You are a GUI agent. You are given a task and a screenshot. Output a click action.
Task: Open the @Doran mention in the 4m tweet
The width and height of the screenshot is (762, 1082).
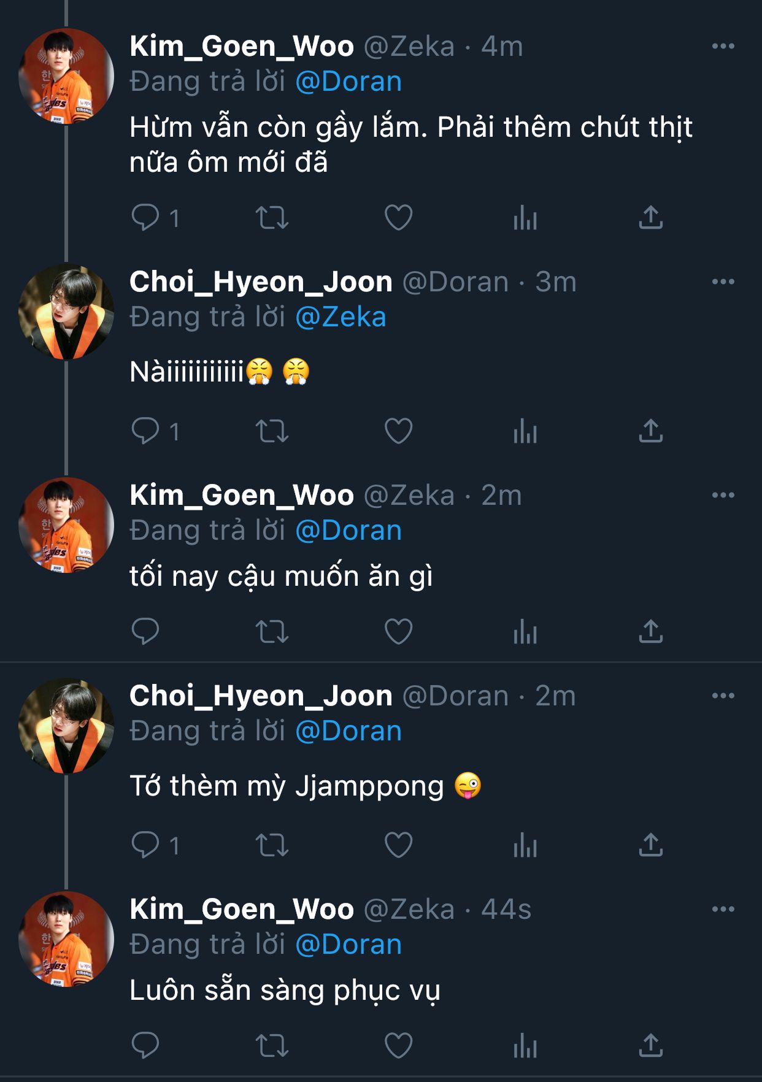(x=348, y=82)
